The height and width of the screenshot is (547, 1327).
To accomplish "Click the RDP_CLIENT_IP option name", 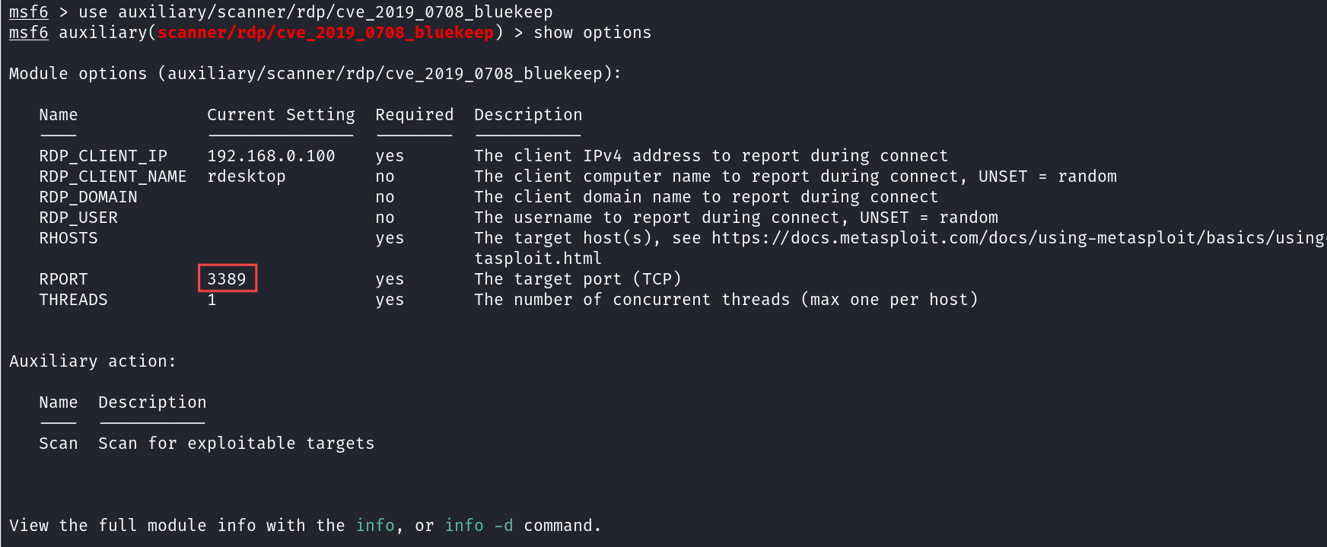I will [x=103, y=156].
